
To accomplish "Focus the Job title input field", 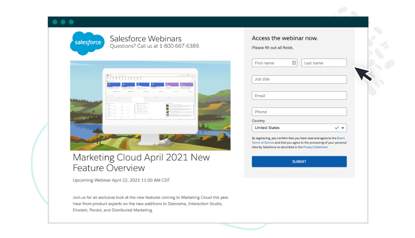I will [299, 79].
